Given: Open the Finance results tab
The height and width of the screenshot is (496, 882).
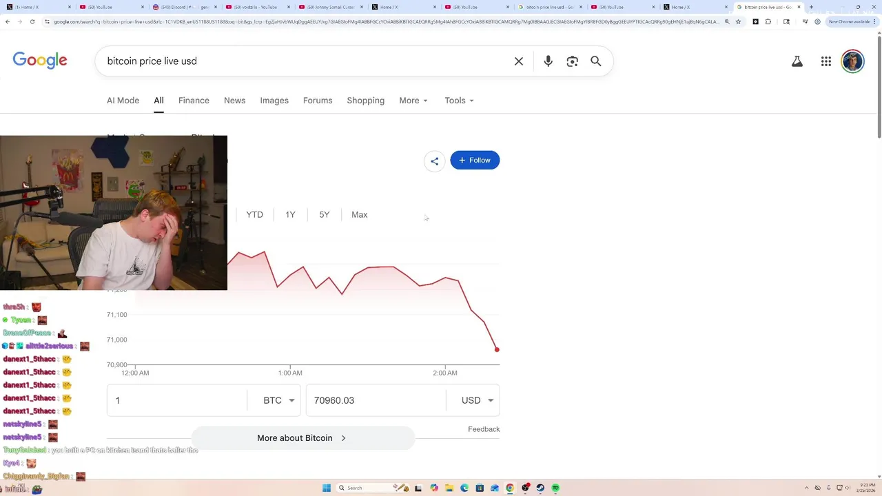Looking at the screenshot, I should pyautogui.click(x=194, y=101).
